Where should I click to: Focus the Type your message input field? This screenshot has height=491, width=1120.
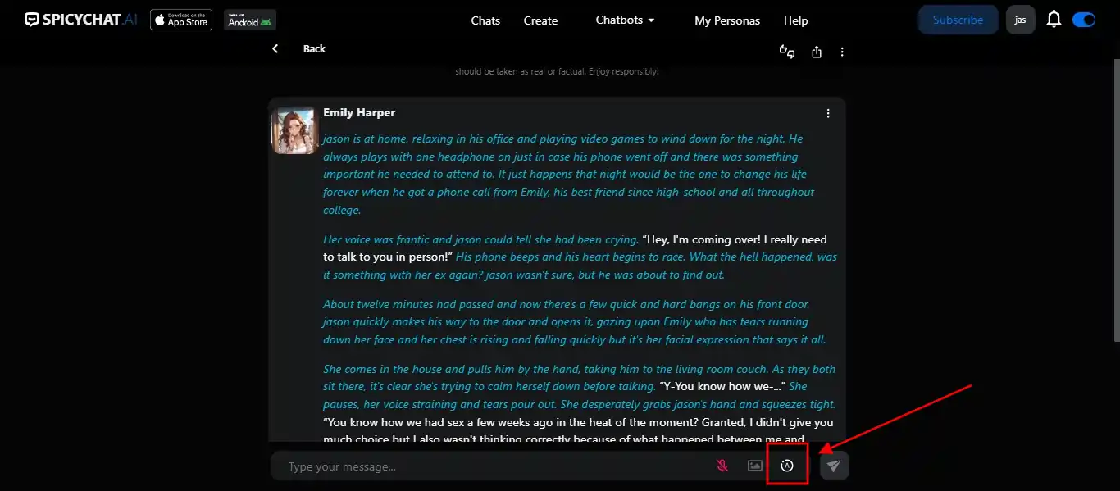[492, 466]
